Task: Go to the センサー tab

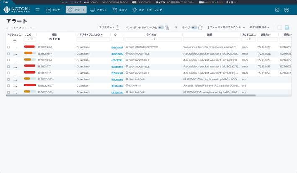Action: pyautogui.click(x=54, y=10)
